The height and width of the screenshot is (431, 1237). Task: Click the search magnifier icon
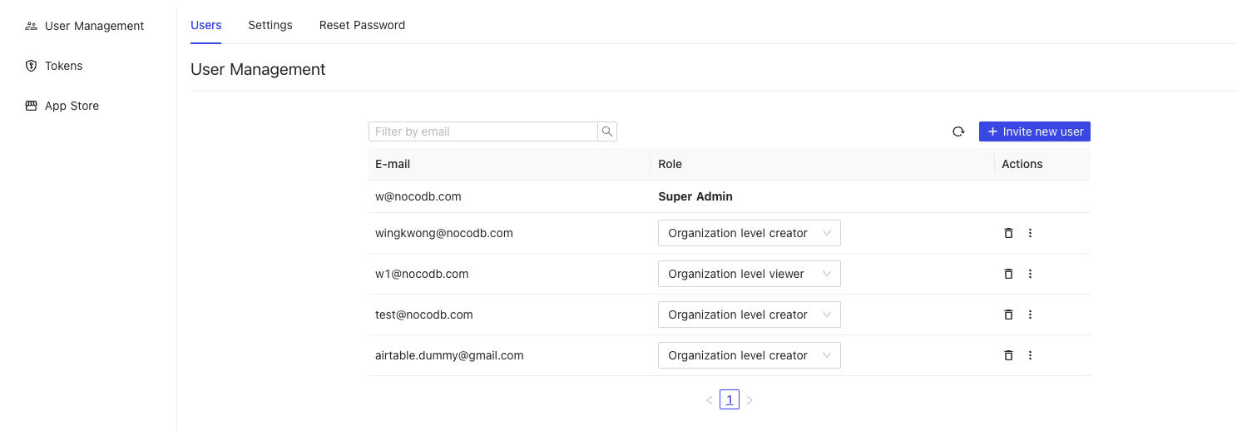(607, 131)
